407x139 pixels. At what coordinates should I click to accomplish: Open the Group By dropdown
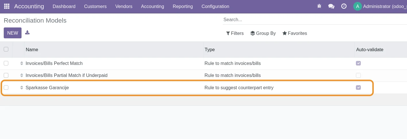[x=263, y=33]
